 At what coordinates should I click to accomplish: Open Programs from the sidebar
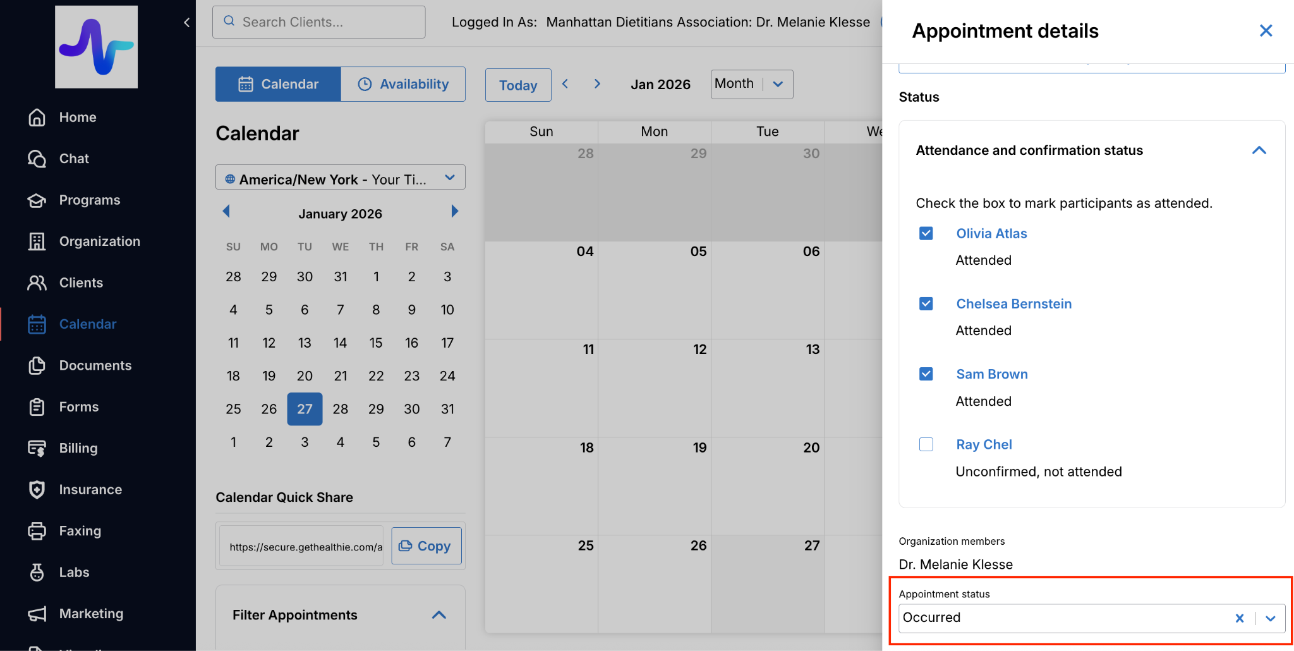click(90, 200)
